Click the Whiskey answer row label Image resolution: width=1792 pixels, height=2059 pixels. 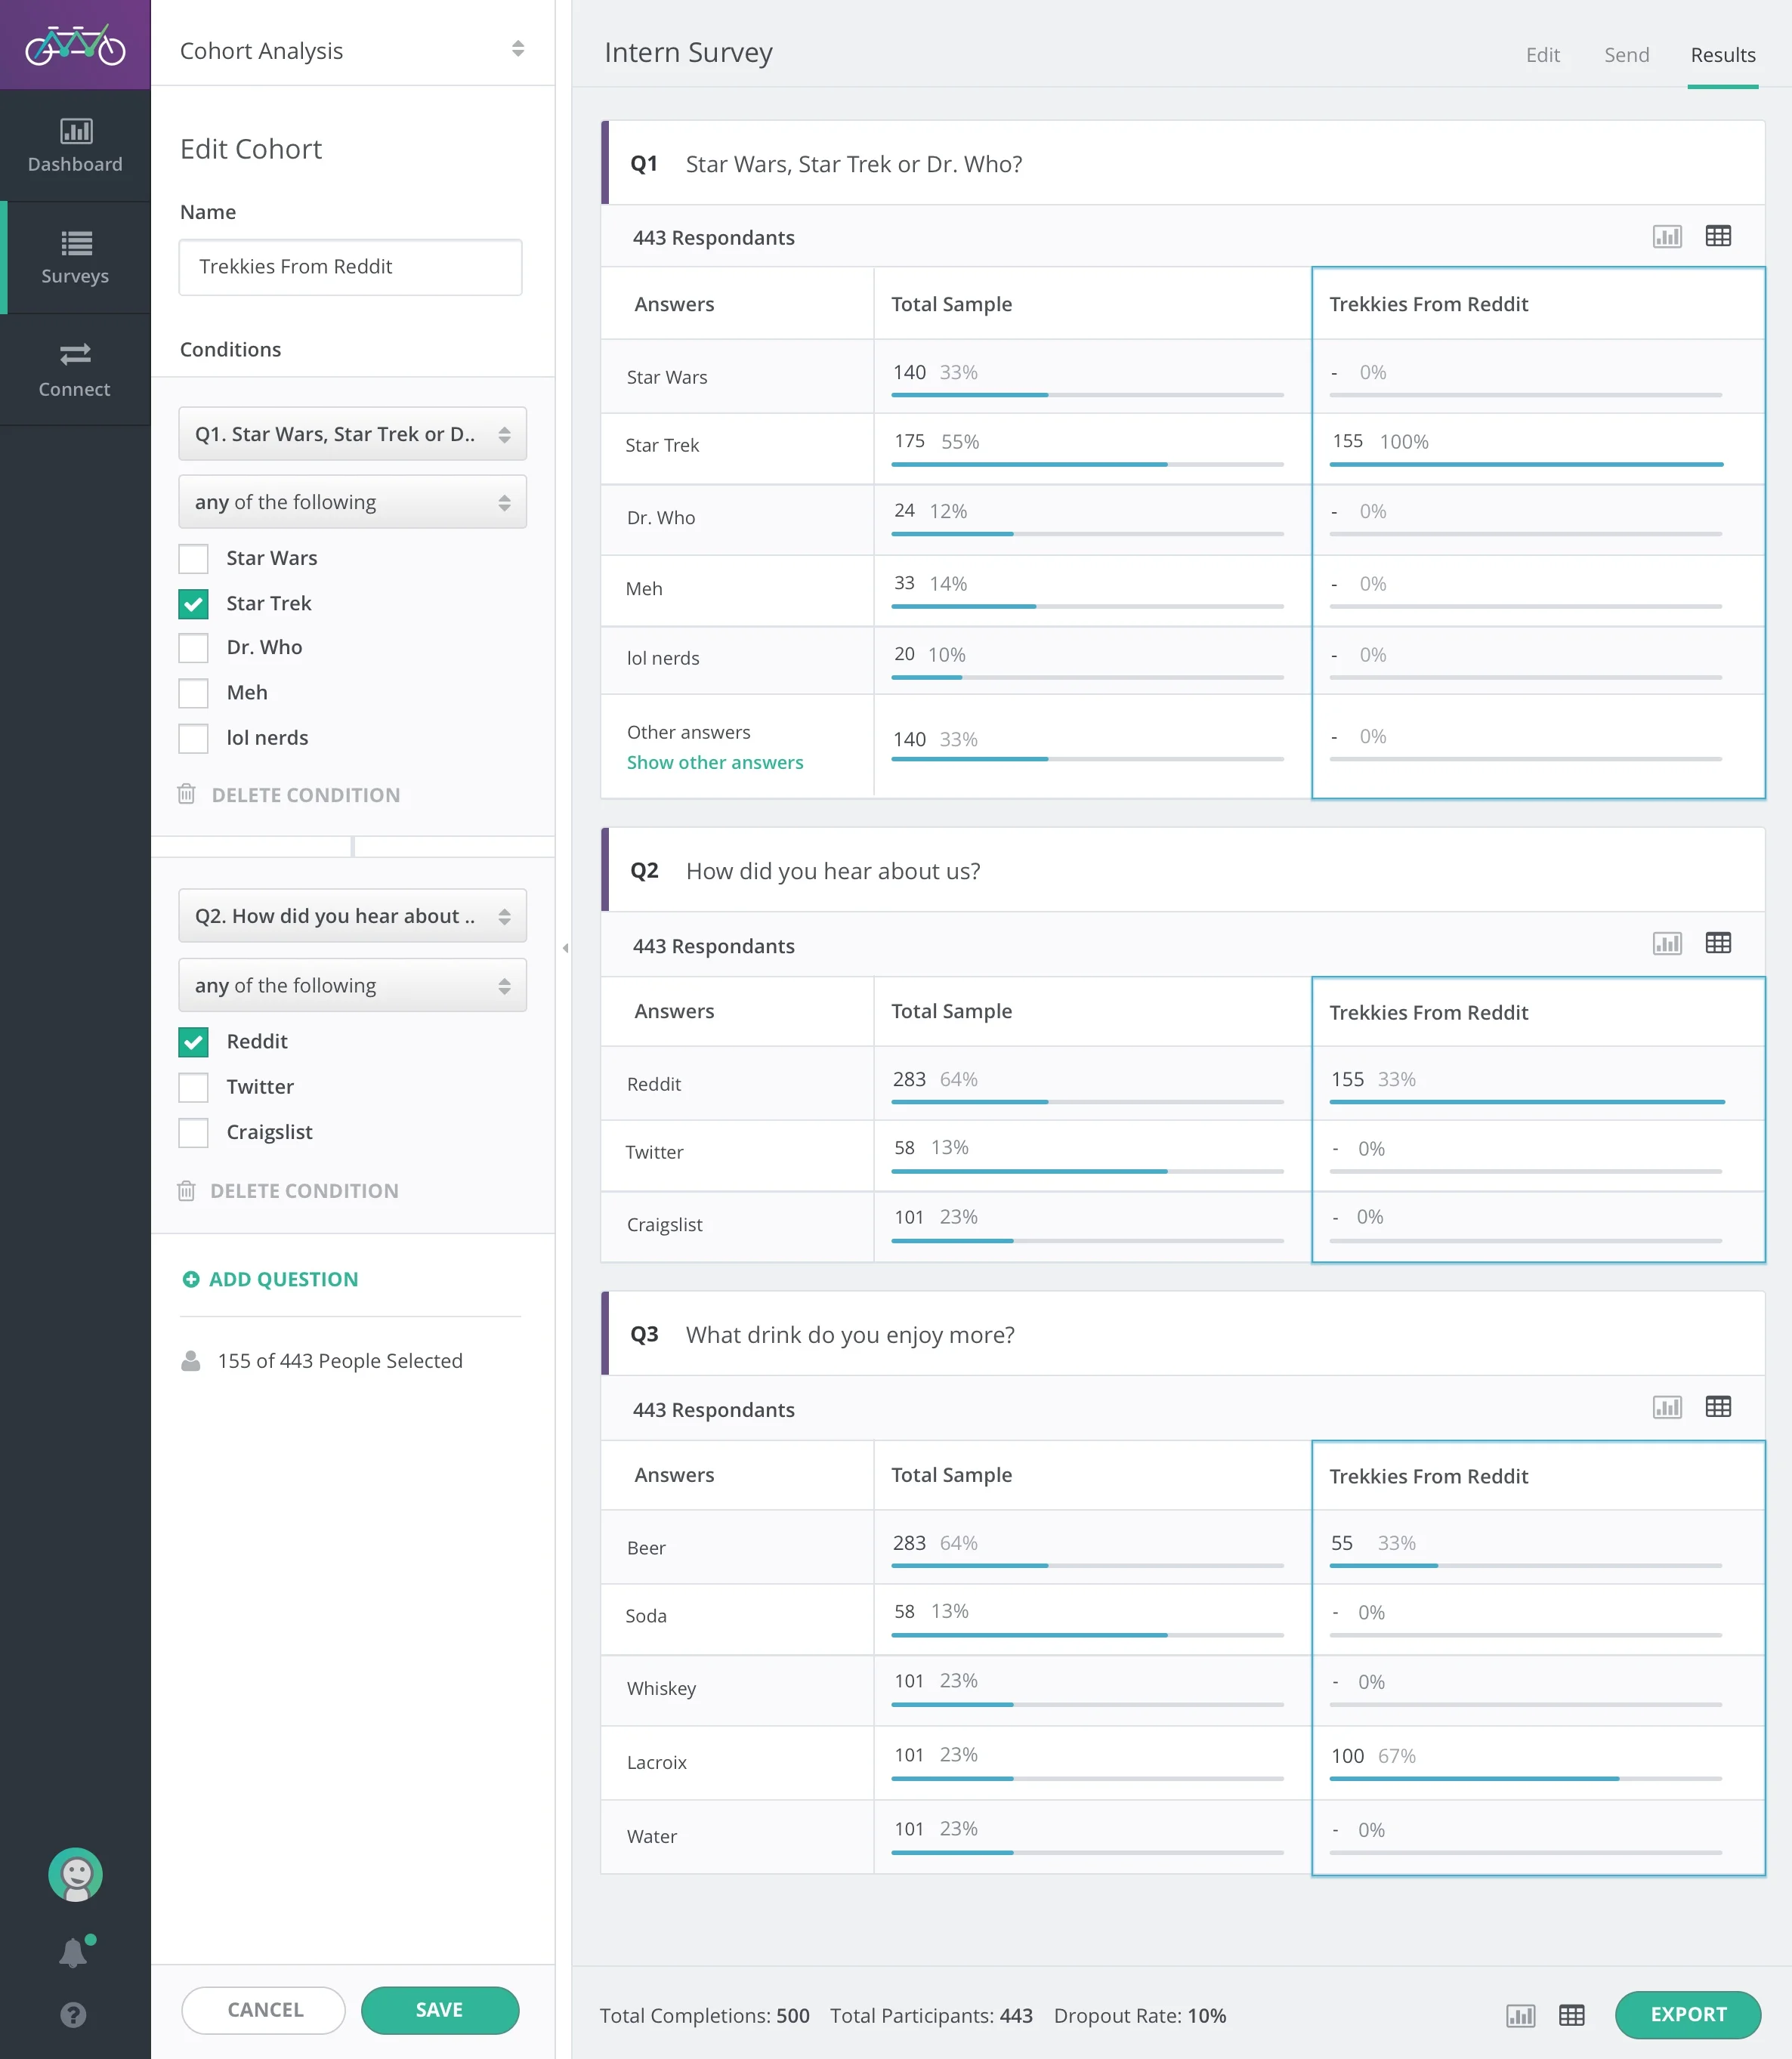coord(661,1688)
